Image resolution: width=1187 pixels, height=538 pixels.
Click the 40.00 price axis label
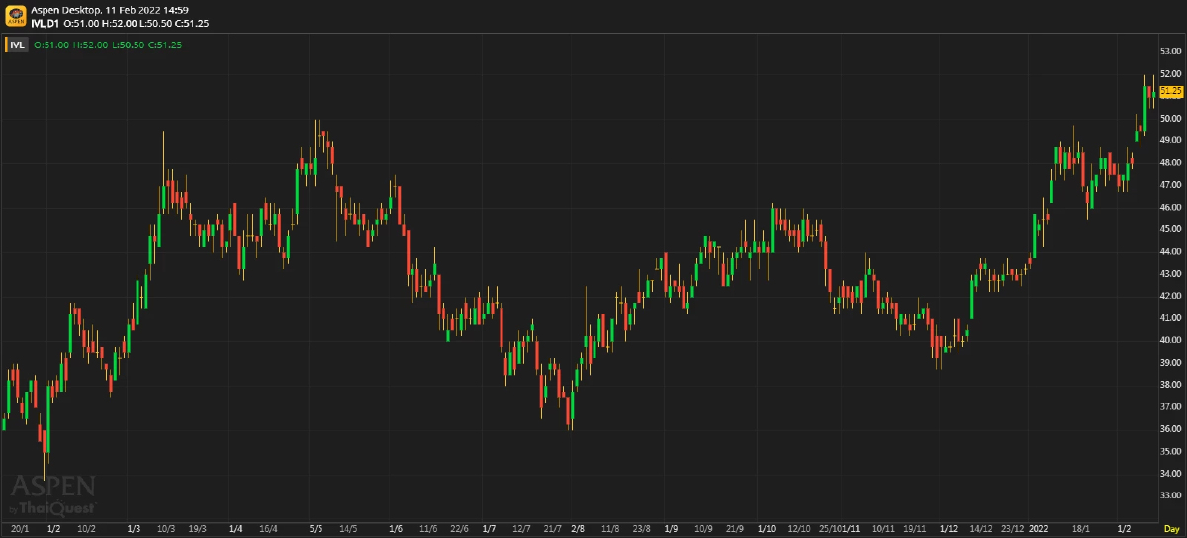click(1171, 340)
